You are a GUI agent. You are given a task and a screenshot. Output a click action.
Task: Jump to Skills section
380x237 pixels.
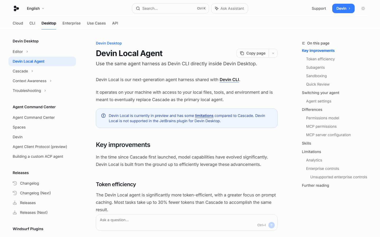pyautogui.click(x=306, y=143)
